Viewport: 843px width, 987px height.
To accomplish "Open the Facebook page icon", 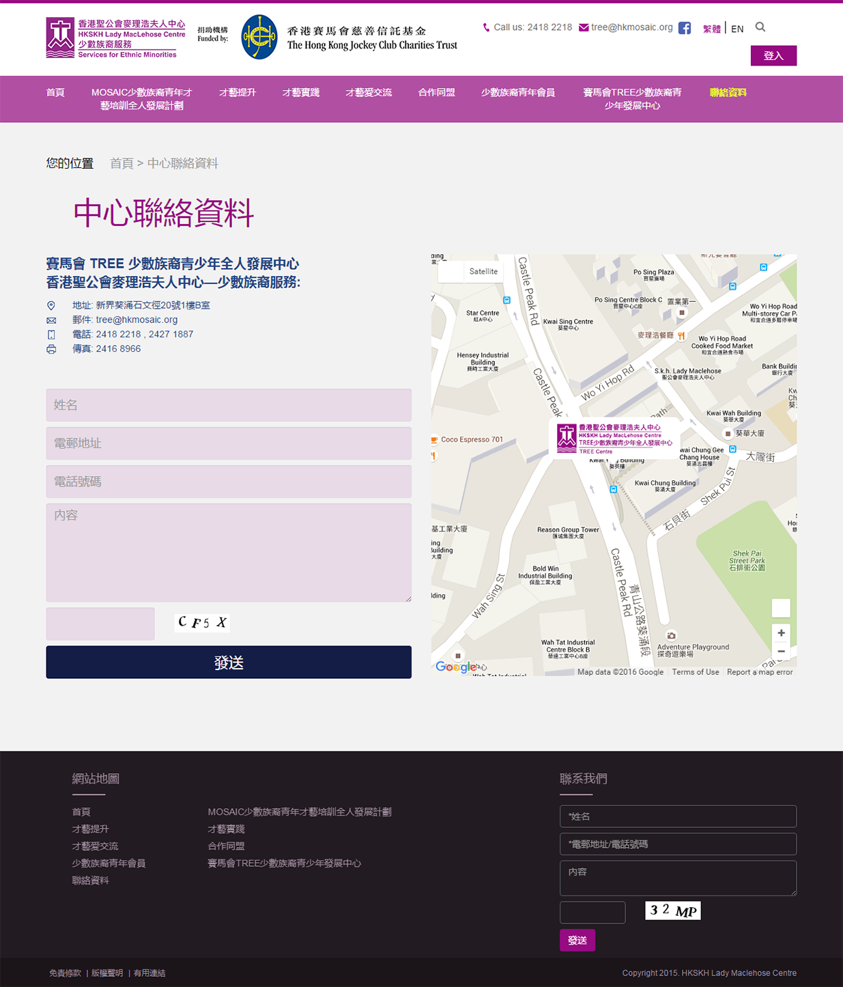I will click(x=684, y=28).
